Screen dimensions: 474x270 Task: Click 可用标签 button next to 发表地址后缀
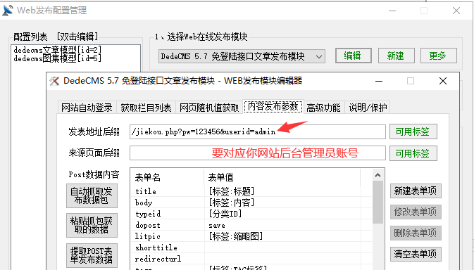coord(413,131)
